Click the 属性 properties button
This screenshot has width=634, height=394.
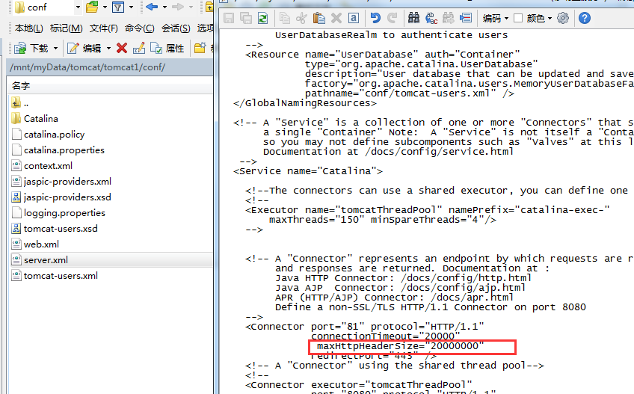[167, 49]
